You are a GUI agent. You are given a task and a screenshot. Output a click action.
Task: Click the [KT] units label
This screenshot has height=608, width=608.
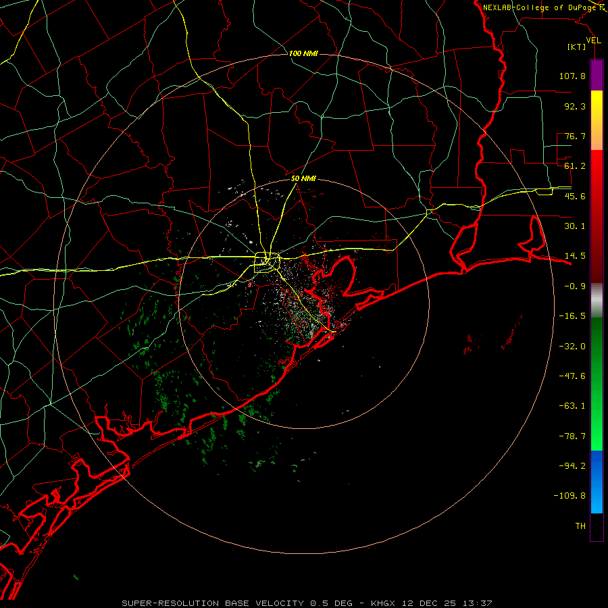tap(577, 47)
